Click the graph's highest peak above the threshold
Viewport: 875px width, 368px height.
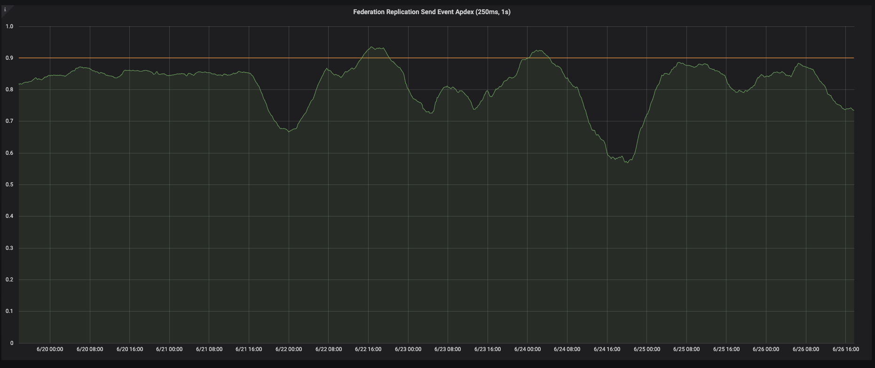(x=371, y=47)
